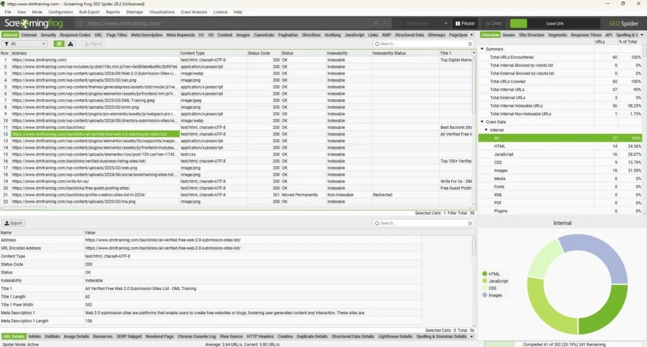Click the Images legend color swatch
The height and width of the screenshot is (347, 647).
(485, 295)
